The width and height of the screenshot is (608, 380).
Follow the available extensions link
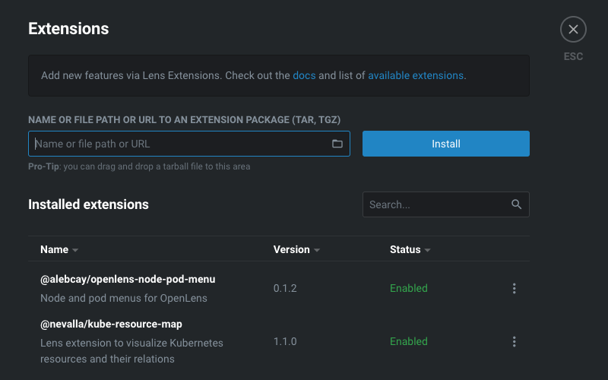pyautogui.click(x=416, y=76)
